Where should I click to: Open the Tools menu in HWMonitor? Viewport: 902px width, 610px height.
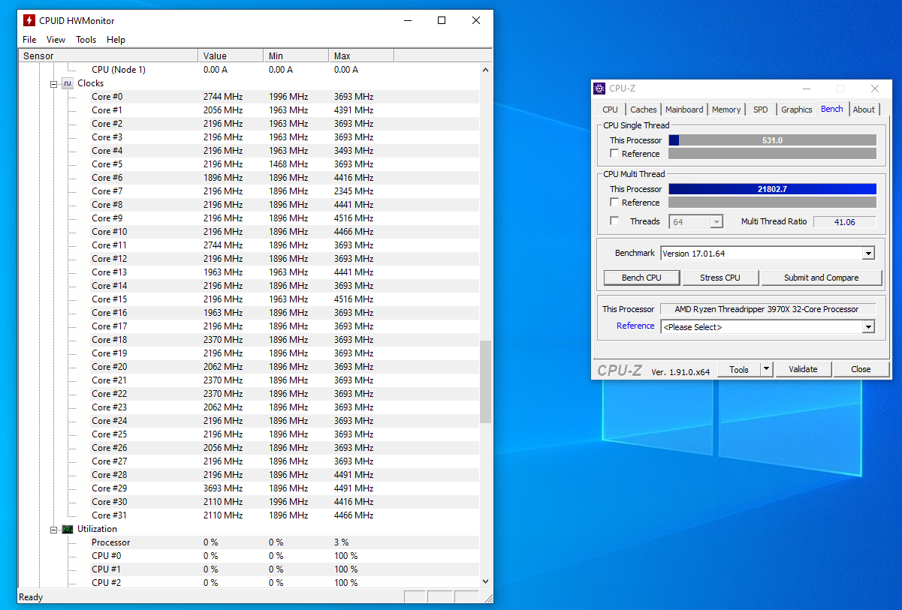pyautogui.click(x=86, y=40)
